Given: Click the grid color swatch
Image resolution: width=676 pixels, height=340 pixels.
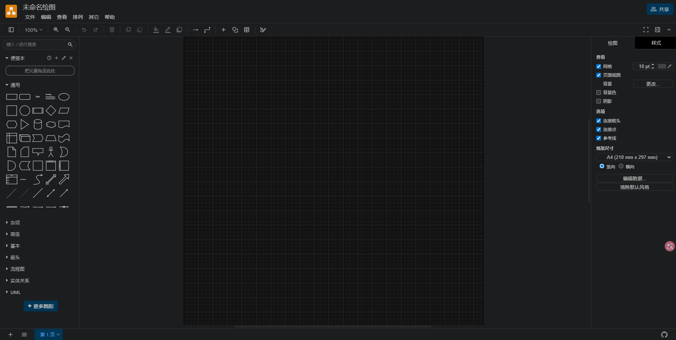Looking at the screenshot, I should pos(662,66).
